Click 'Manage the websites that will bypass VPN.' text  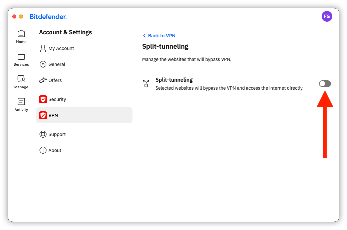(x=187, y=59)
